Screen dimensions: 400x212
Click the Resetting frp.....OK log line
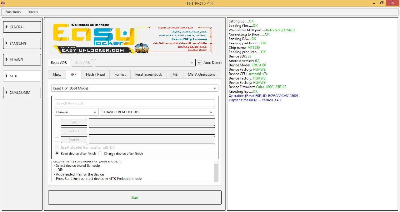pos(243,91)
